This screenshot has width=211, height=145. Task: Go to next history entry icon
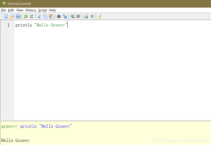tap(79, 16)
